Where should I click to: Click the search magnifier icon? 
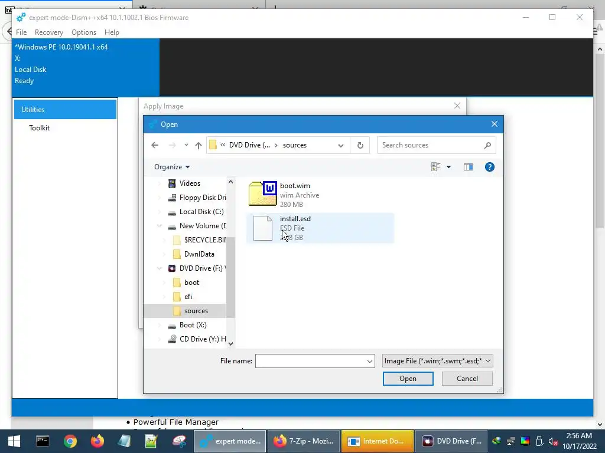487,145
